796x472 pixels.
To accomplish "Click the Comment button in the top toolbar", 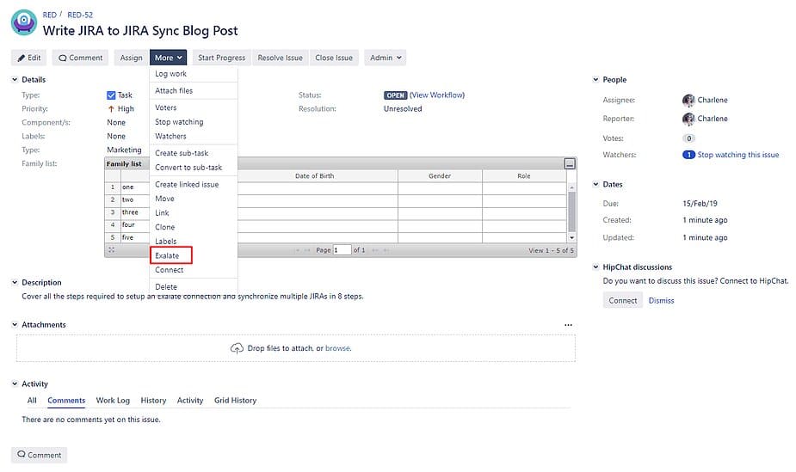I will point(80,58).
